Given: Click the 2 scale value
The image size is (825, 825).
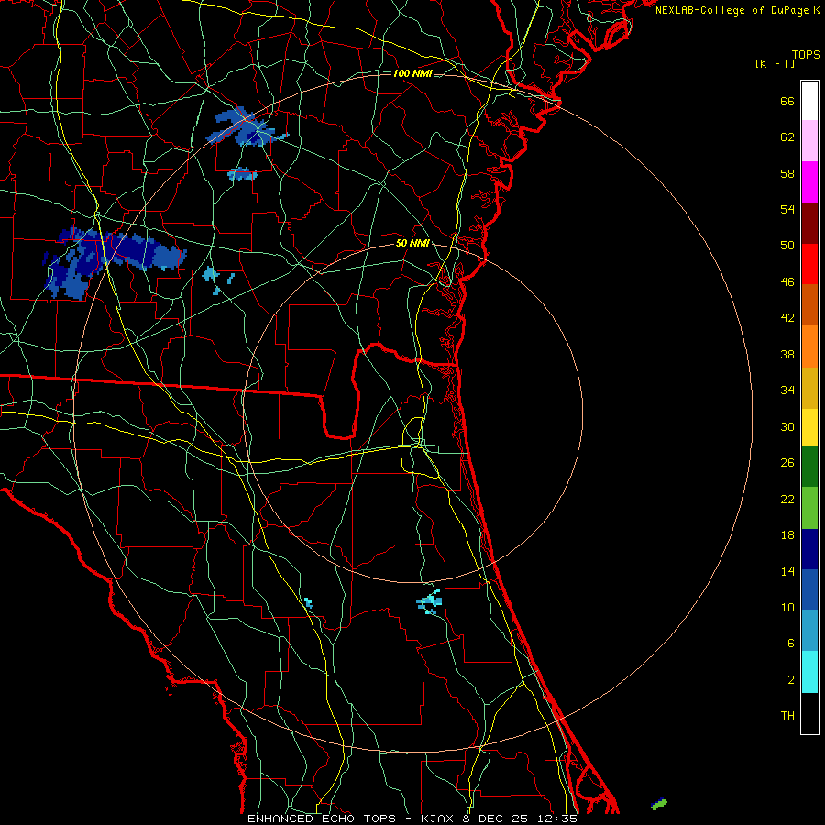Looking at the screenshot, I should coord(791,680).
